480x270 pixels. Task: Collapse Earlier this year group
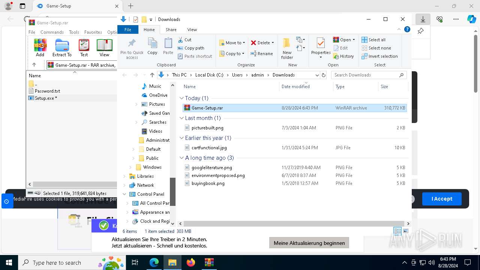(x=182, y=138)
